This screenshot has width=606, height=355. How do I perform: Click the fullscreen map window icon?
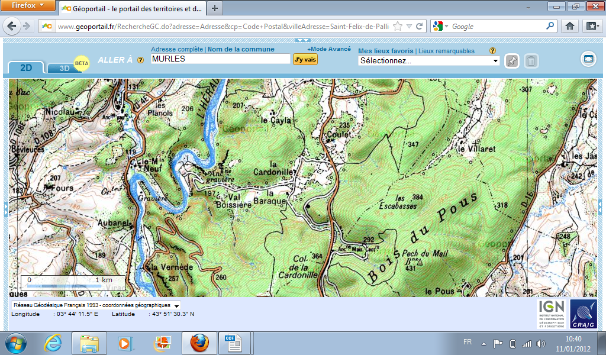588,59
